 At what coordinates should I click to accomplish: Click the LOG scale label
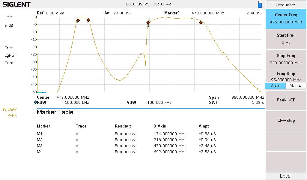coord(8,18)
